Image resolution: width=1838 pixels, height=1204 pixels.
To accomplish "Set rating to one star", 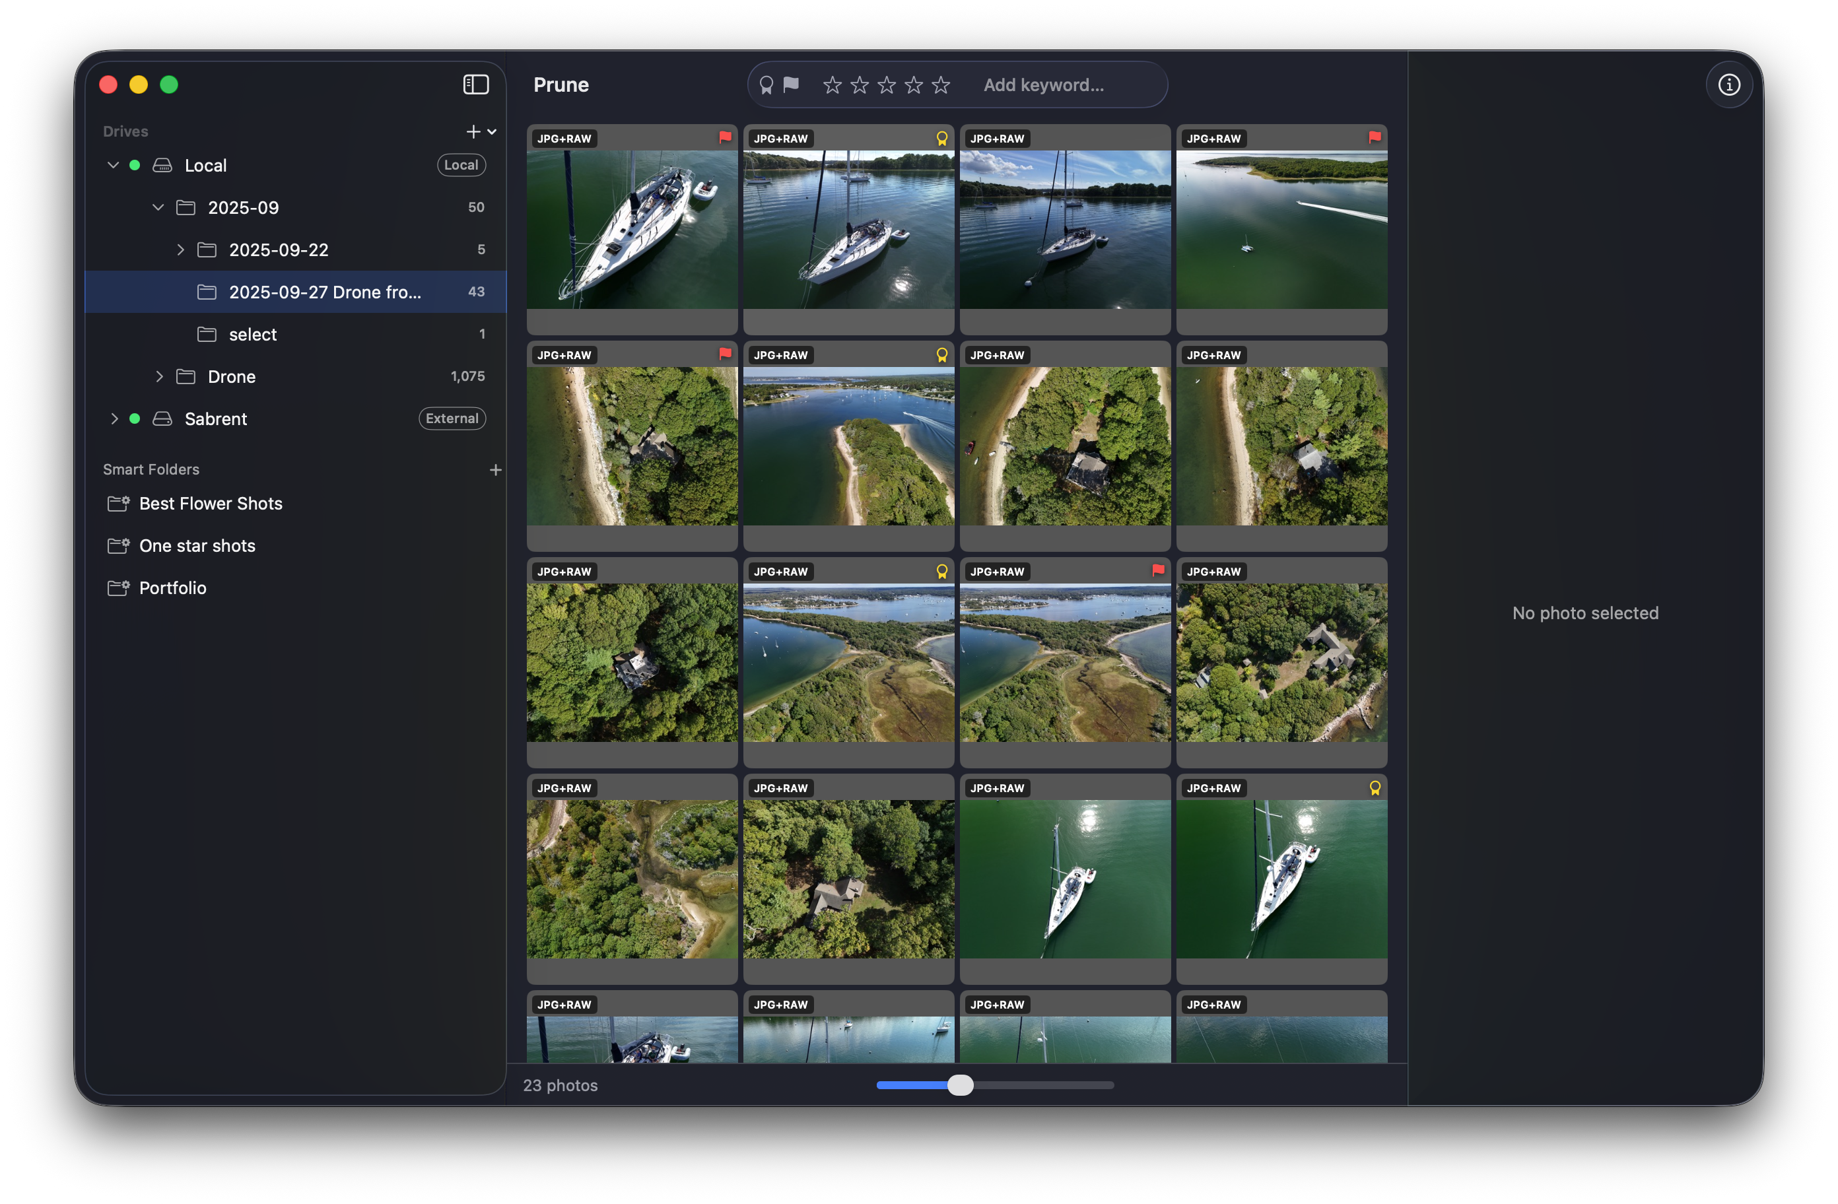I will [x=832, y=85].
